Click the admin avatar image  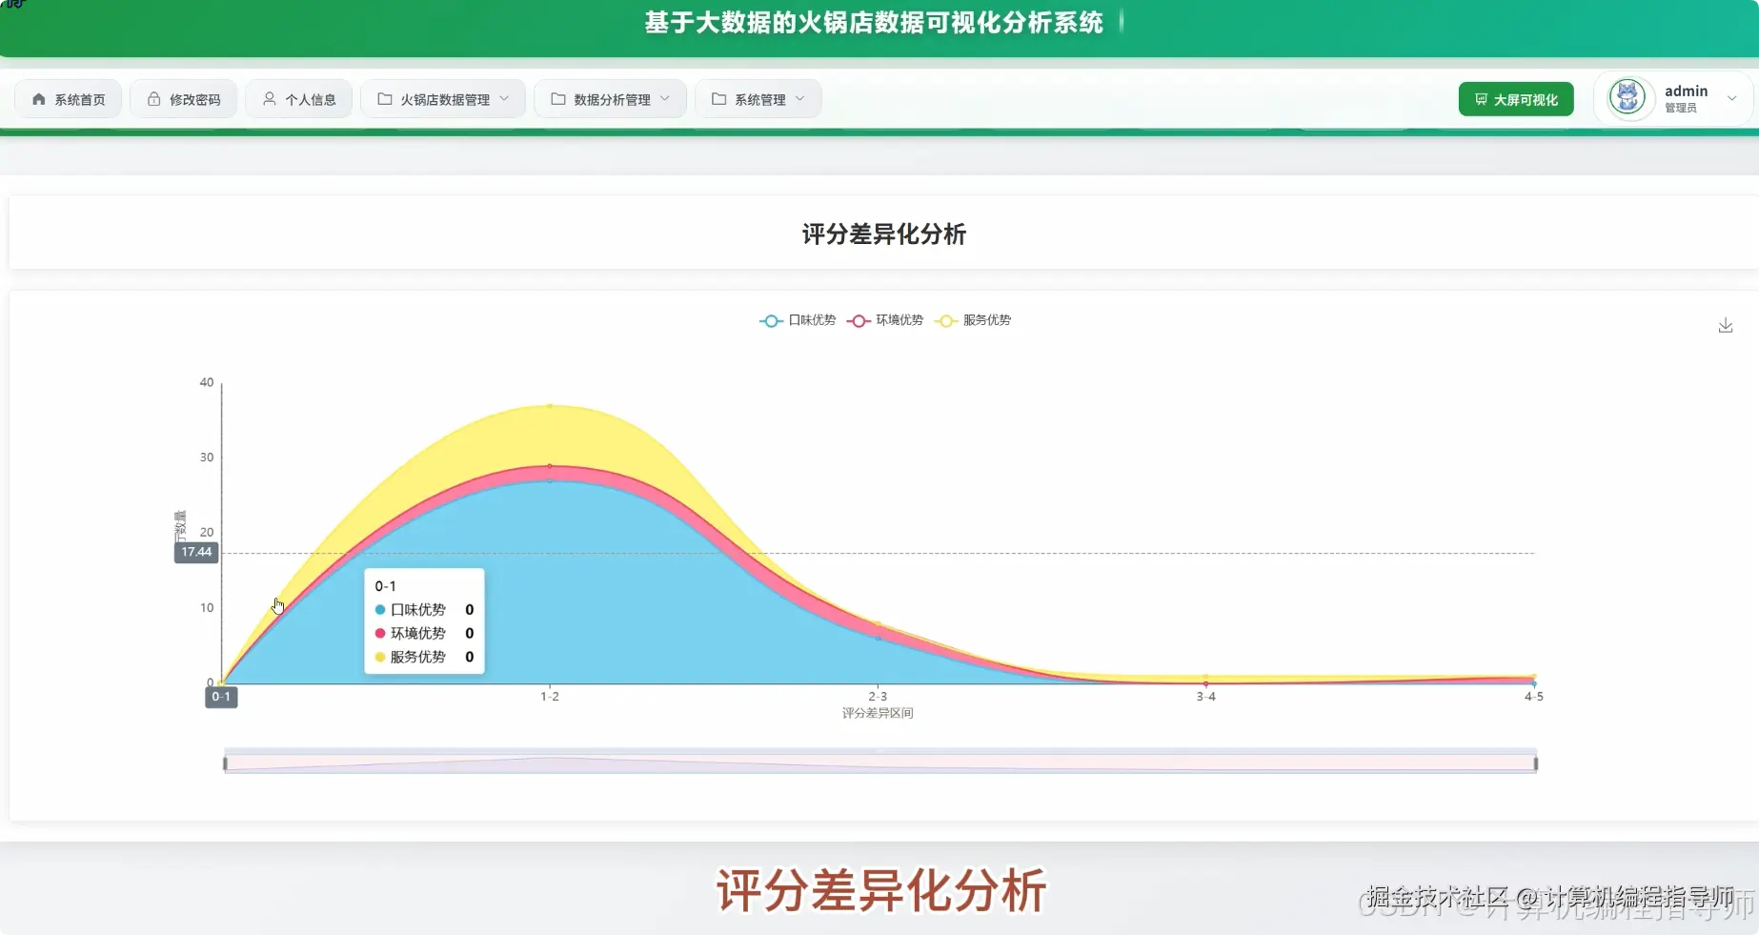pyautogui.click(x=1628, y=98)
